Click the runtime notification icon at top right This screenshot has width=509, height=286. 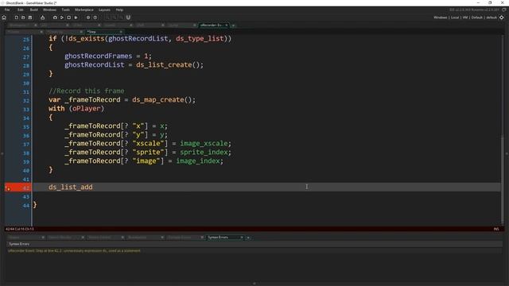click(504, 10)
